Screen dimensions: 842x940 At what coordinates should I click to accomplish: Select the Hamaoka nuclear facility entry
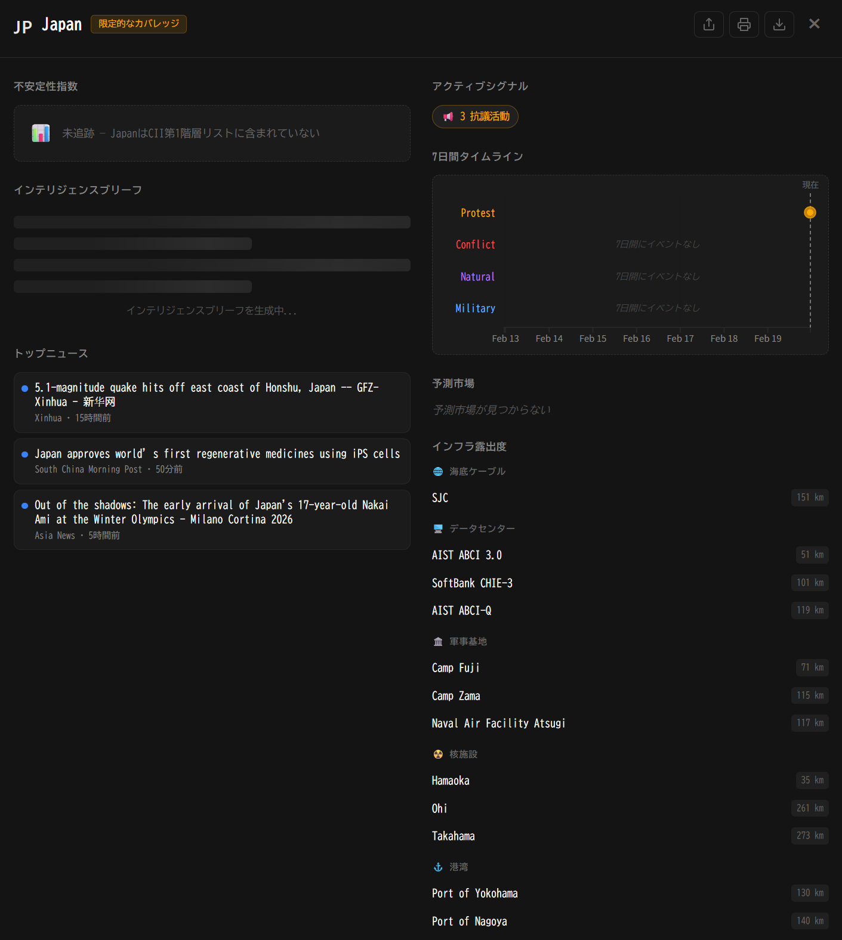coord(451,781)
